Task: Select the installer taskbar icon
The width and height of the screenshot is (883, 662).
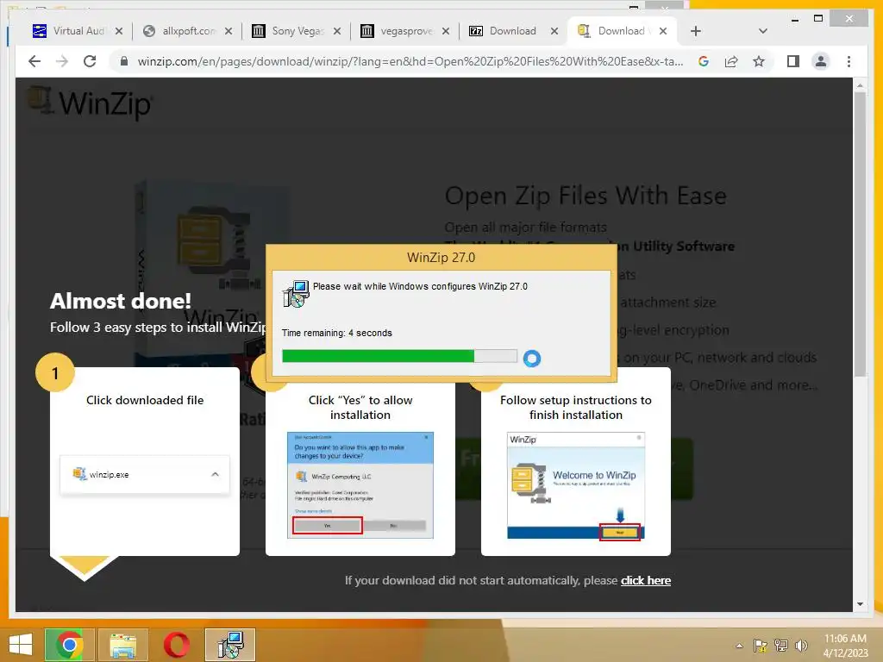Action: click(x=229, y=645)
